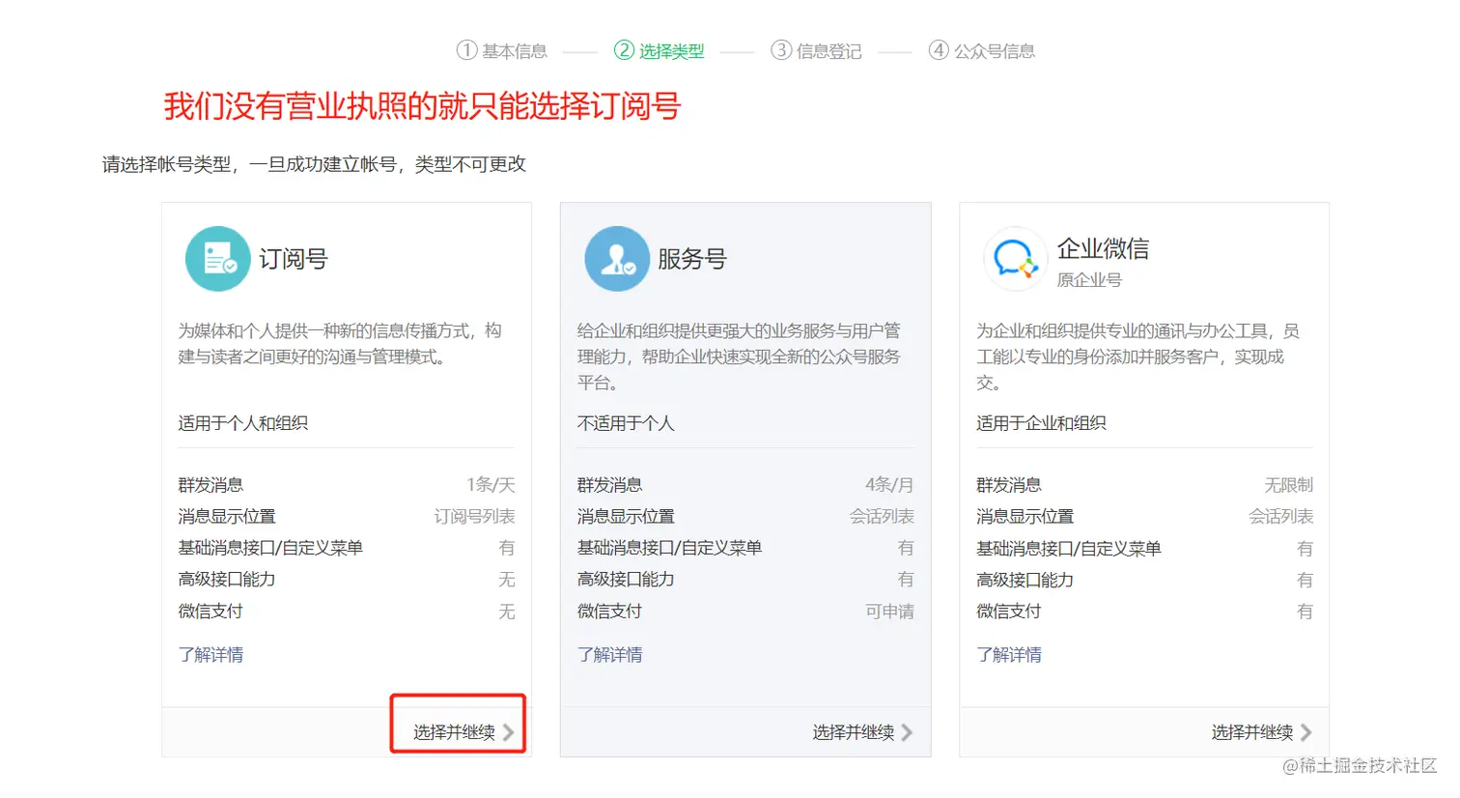Open 了解详情 under 订阅号
This screenshot has width=1460, height=798.
click(211, 654)
